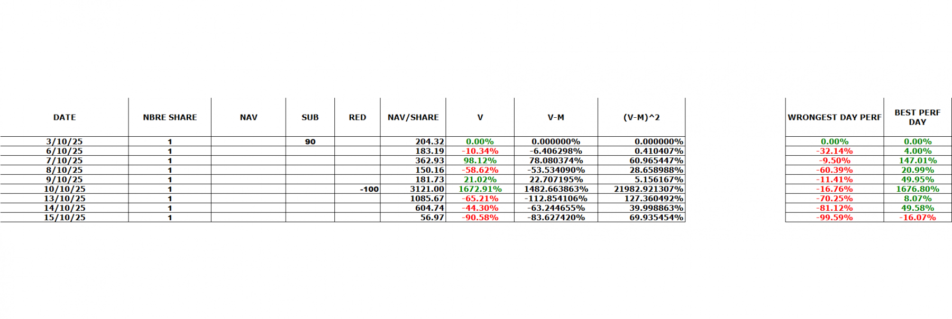The image size is (952, 319).
Task: Click the 1672.91% cell in V column
Action: pyautogui.click(x=480, y=189)
